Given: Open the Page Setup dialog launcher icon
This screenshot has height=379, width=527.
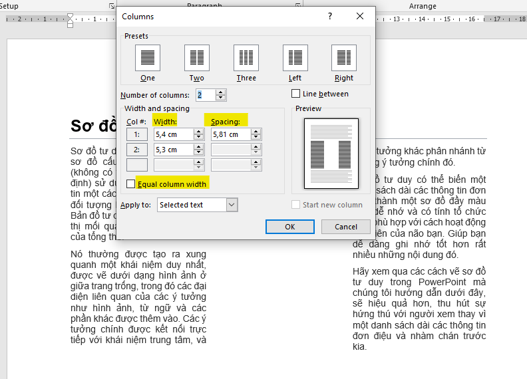Looking at the screenshot, I should coord(111,6).
